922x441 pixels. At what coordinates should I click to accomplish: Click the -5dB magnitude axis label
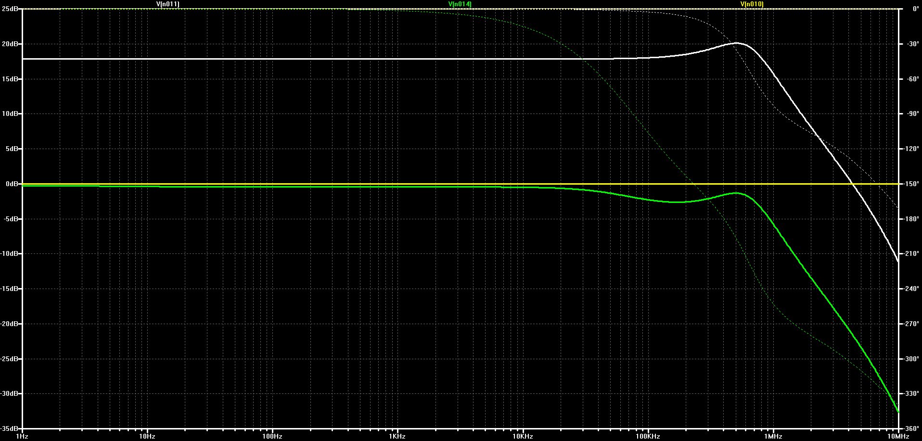[x=11, y=219]
